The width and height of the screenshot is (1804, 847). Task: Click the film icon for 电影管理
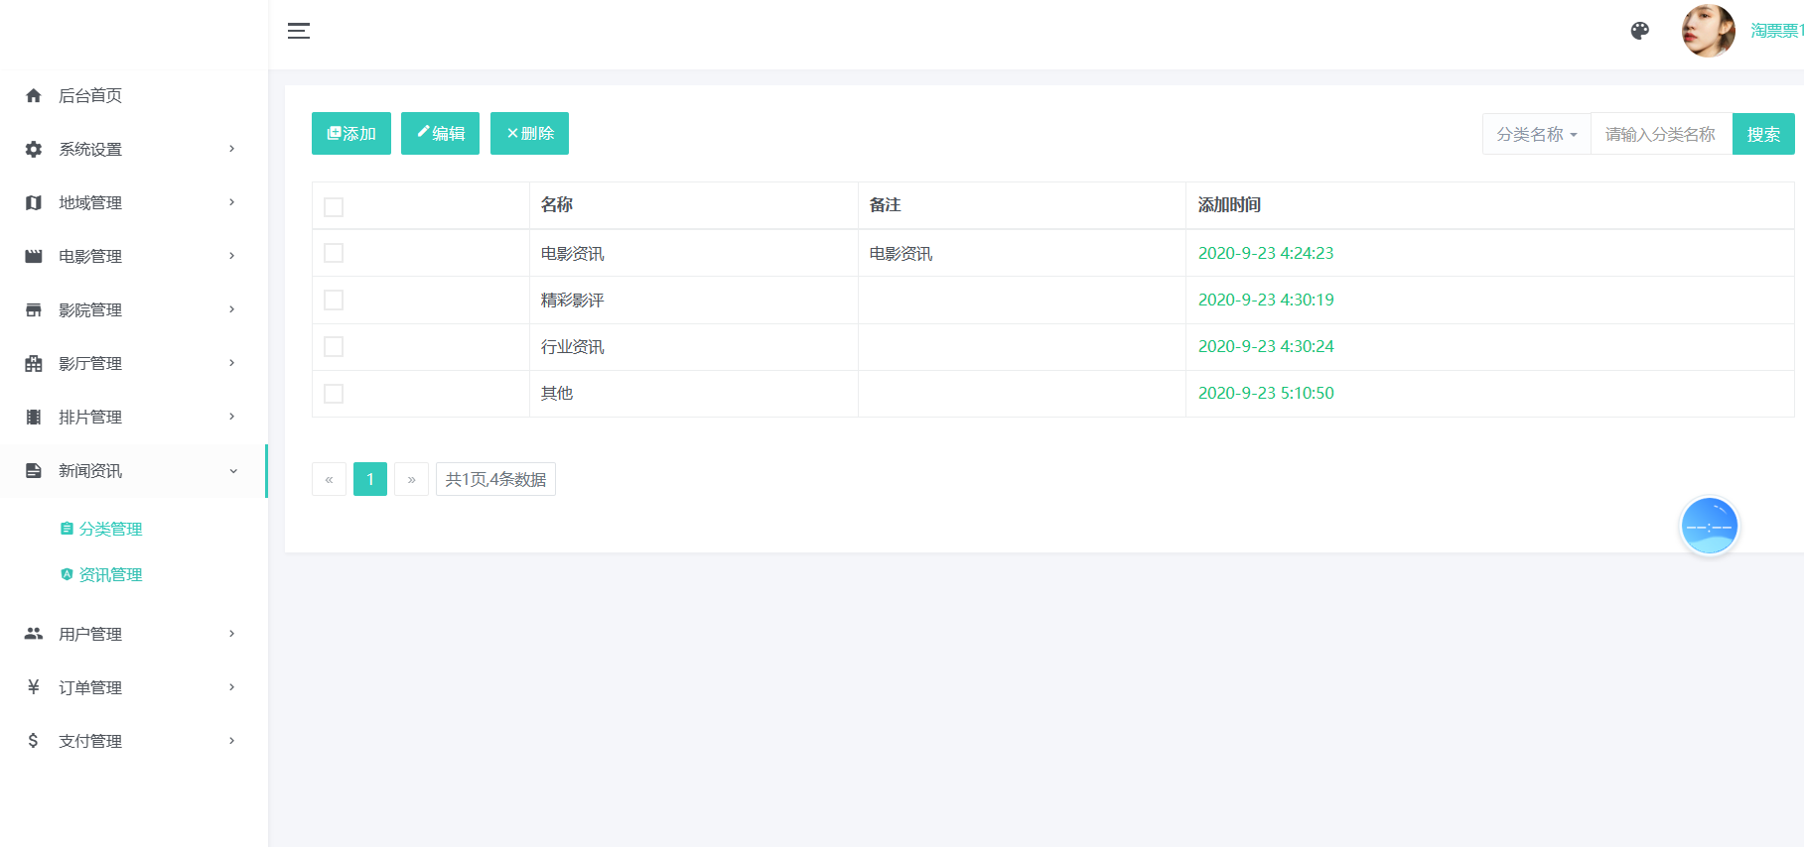(x=34, y=256)
